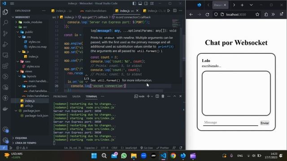This screenshot has height=161, width=287.
Task: Click Go Live in status bar
Action: point(147,148)
